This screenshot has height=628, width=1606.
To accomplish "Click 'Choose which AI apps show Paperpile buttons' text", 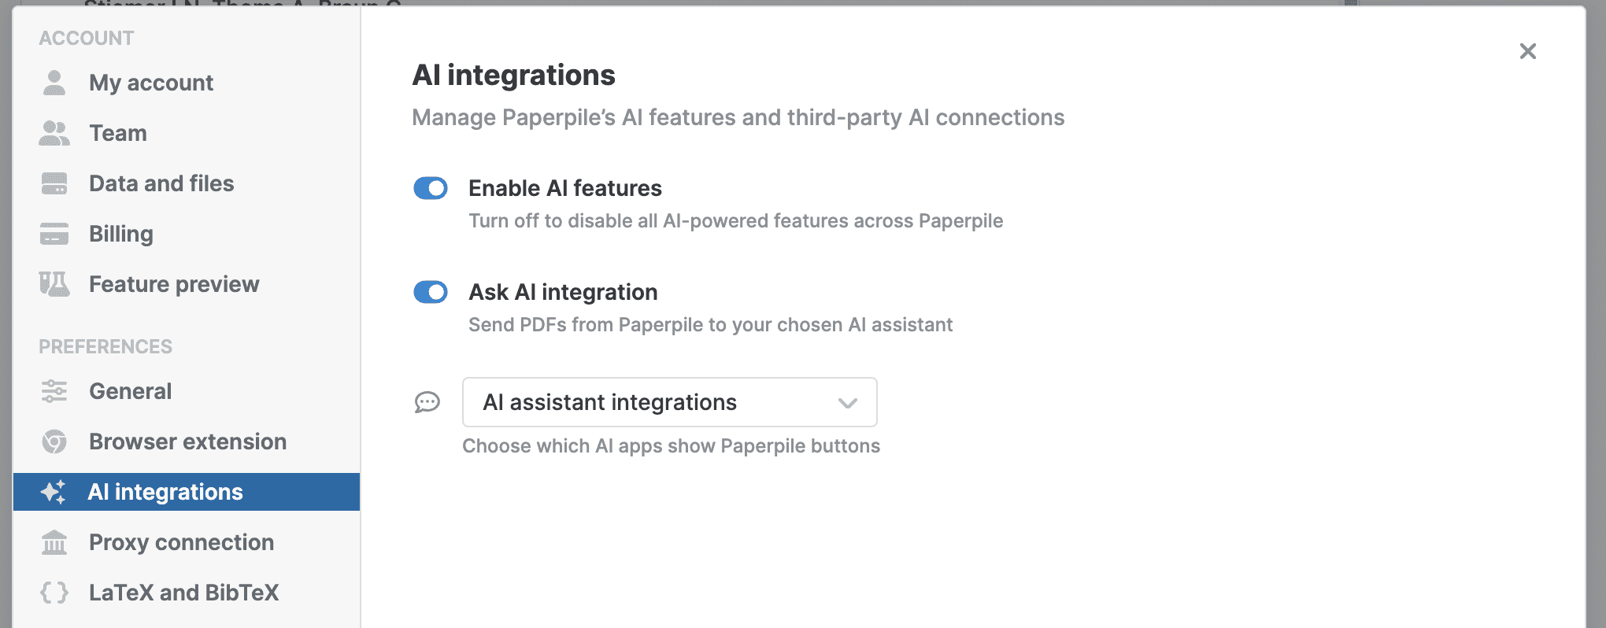I will [x=672, y=446].
